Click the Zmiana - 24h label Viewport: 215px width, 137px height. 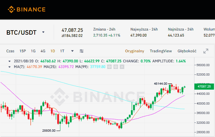click(x=104, y=29)
